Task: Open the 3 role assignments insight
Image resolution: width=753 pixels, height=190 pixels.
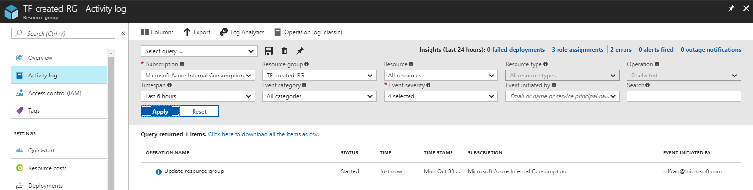Action: 578,50
